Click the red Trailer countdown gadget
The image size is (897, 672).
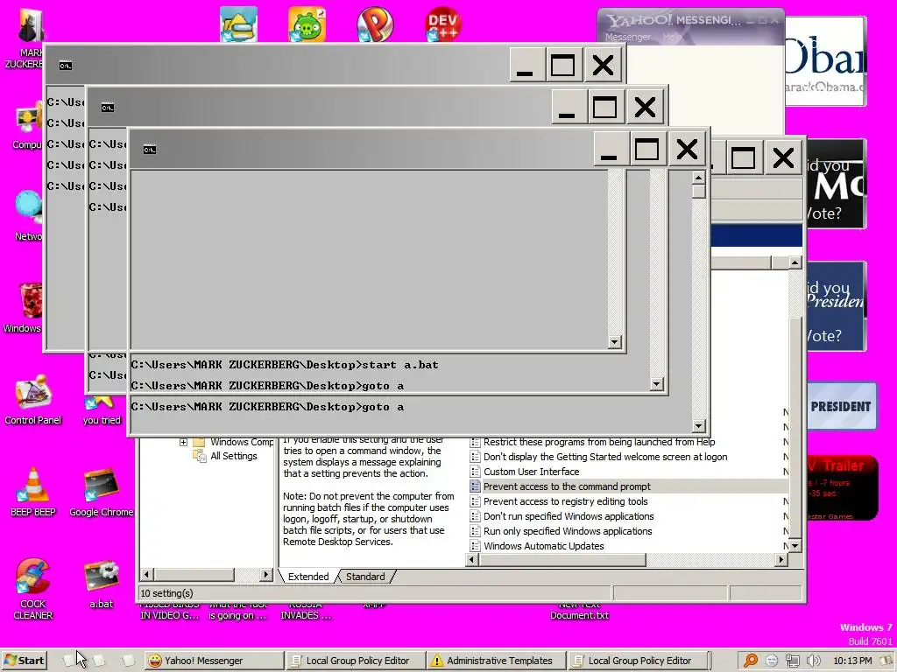[x=841, y=487]
